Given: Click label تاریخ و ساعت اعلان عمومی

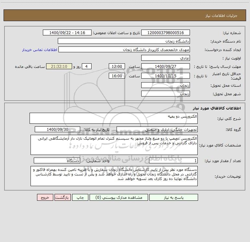Looking at the screenshot, I should coord(117,33).
